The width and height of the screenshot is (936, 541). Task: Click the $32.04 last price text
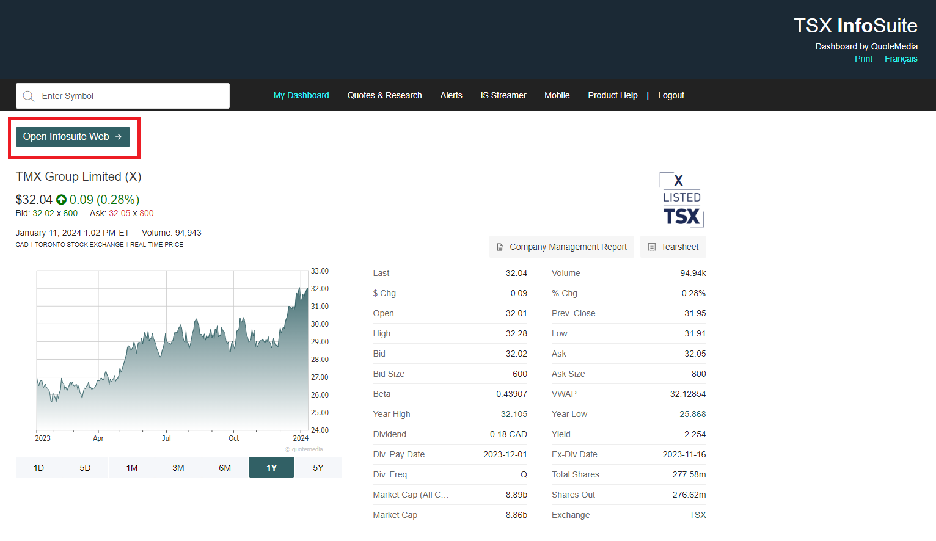pos(34,200)
